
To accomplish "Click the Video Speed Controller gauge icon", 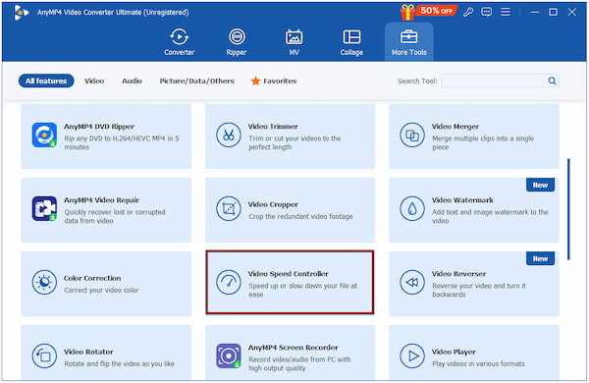I will click(x=229, y=282).
